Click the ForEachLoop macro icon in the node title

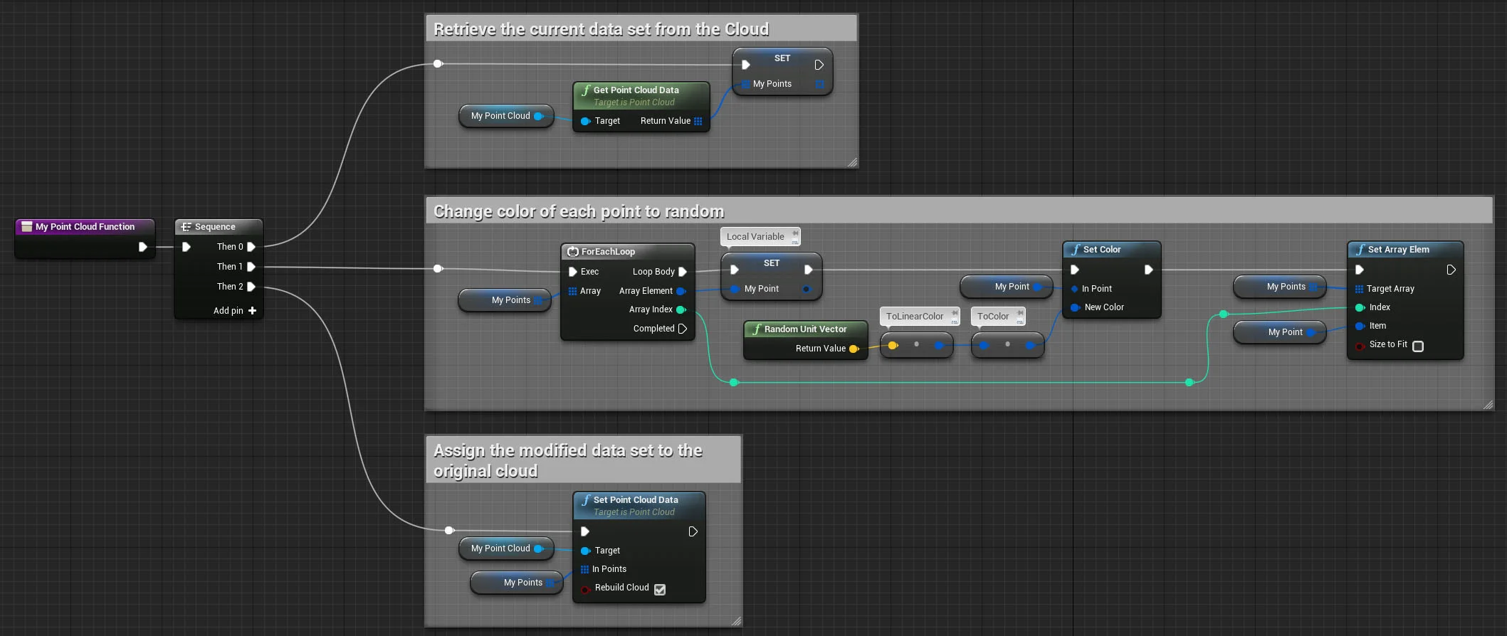pos(572,252)
